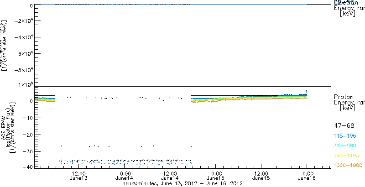The height and width of the screenshot is (187, 365).
Task: Click the -10 tick on proton flux axis
Action: click(x=27, y=118)
